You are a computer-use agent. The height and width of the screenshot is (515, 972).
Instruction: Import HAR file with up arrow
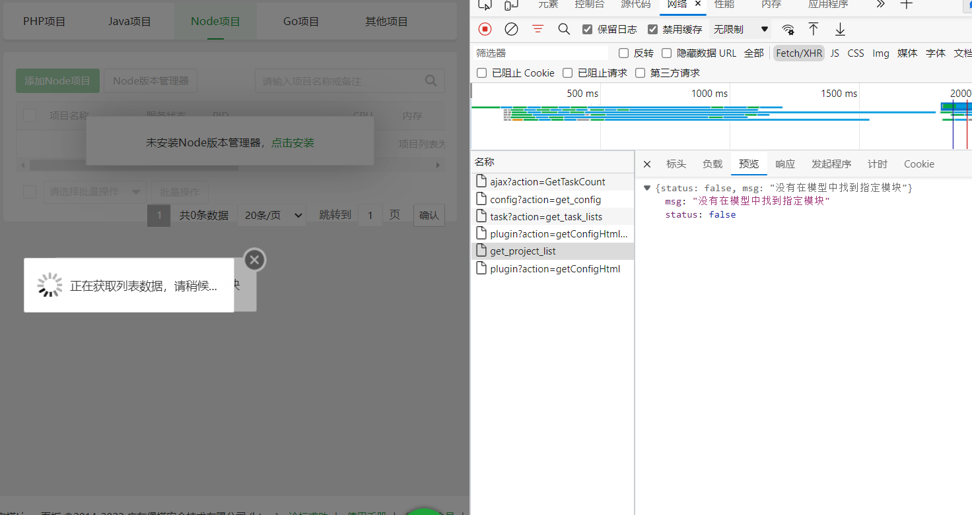click(814, 29)
